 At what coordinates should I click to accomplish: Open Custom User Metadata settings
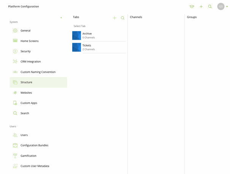point(35,166)
